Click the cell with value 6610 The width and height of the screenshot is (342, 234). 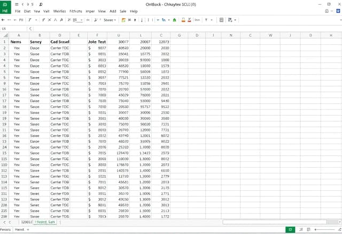(161, 170)
